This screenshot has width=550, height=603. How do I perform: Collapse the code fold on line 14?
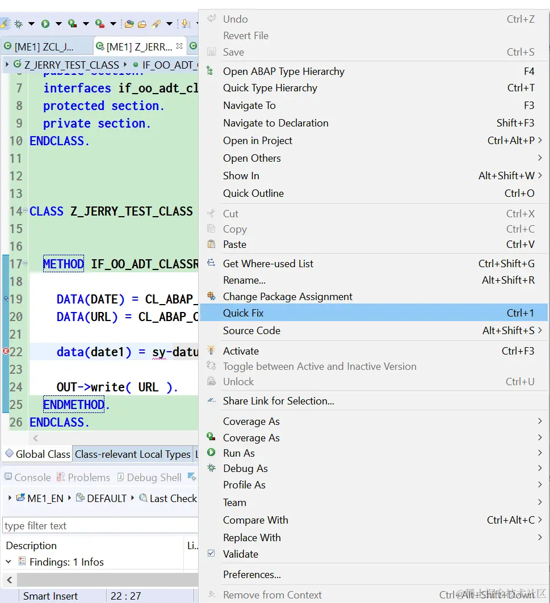[25, 210]
